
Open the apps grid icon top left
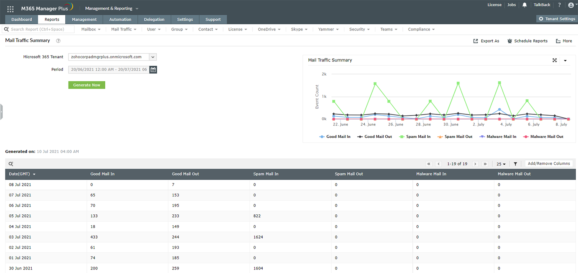tap(10, 8)
